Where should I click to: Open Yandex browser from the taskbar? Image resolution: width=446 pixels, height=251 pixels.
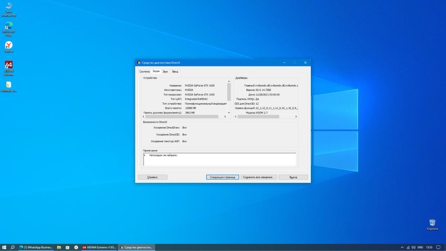[76, 247]
